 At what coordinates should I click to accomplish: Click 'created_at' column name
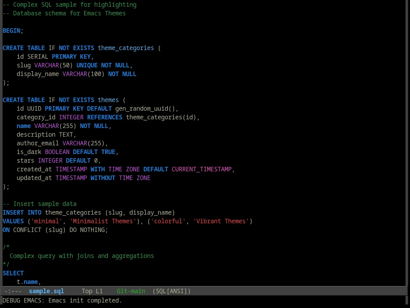pos(34,169)
